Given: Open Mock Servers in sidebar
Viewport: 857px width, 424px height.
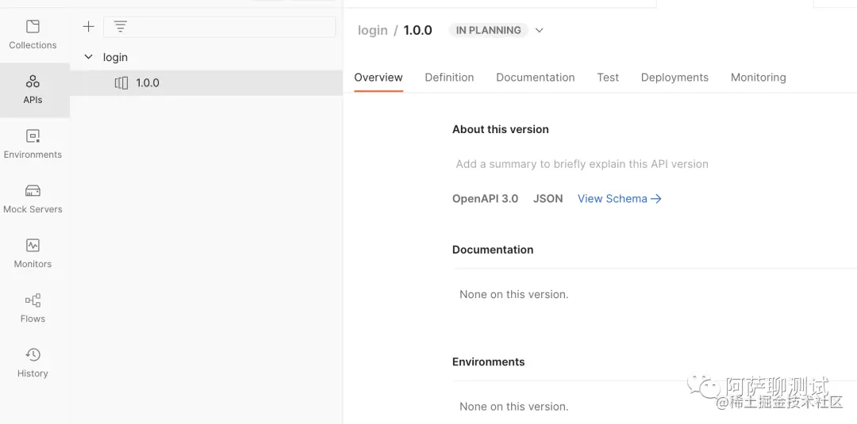Looking at the screenshot, I should [x=33, y=199].
